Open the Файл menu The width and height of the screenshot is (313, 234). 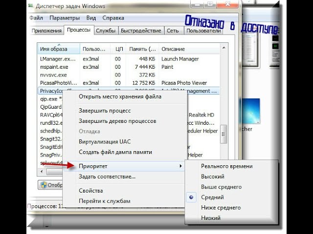[x=36, y=18]
